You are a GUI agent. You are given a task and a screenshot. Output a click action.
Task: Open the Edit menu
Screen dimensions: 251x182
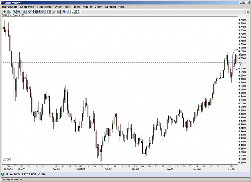coord(67,7)
